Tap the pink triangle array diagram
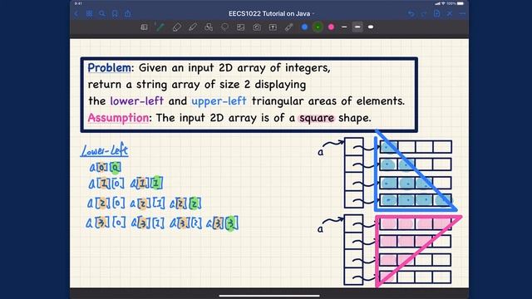Viewport: 532px width, 299px height. pos(418,251)
